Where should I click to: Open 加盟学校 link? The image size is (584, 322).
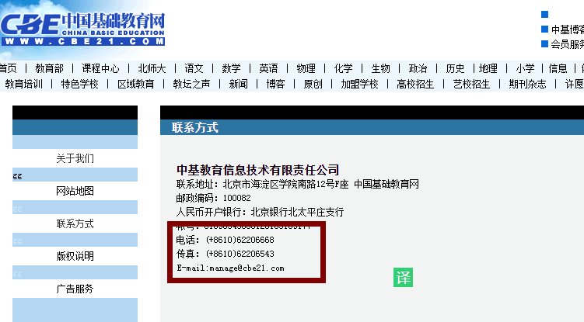pyautogui.click(x=360, y=84)
